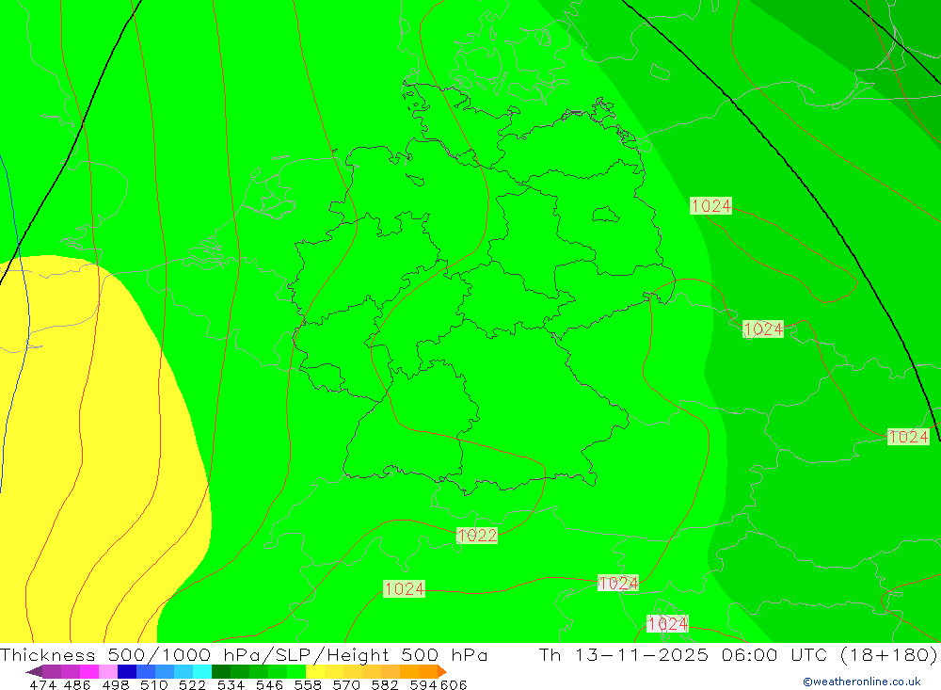Select the cyan legend swatch before 534
Image resolution: width=941 pixels, height=690 pixels.
[x=202, y=671]
